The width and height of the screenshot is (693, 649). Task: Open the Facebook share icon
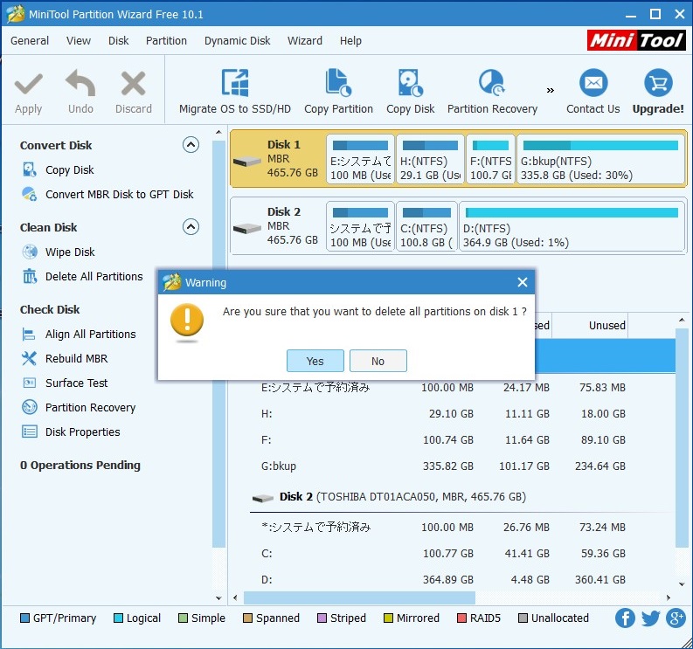[x=625, y=618]
